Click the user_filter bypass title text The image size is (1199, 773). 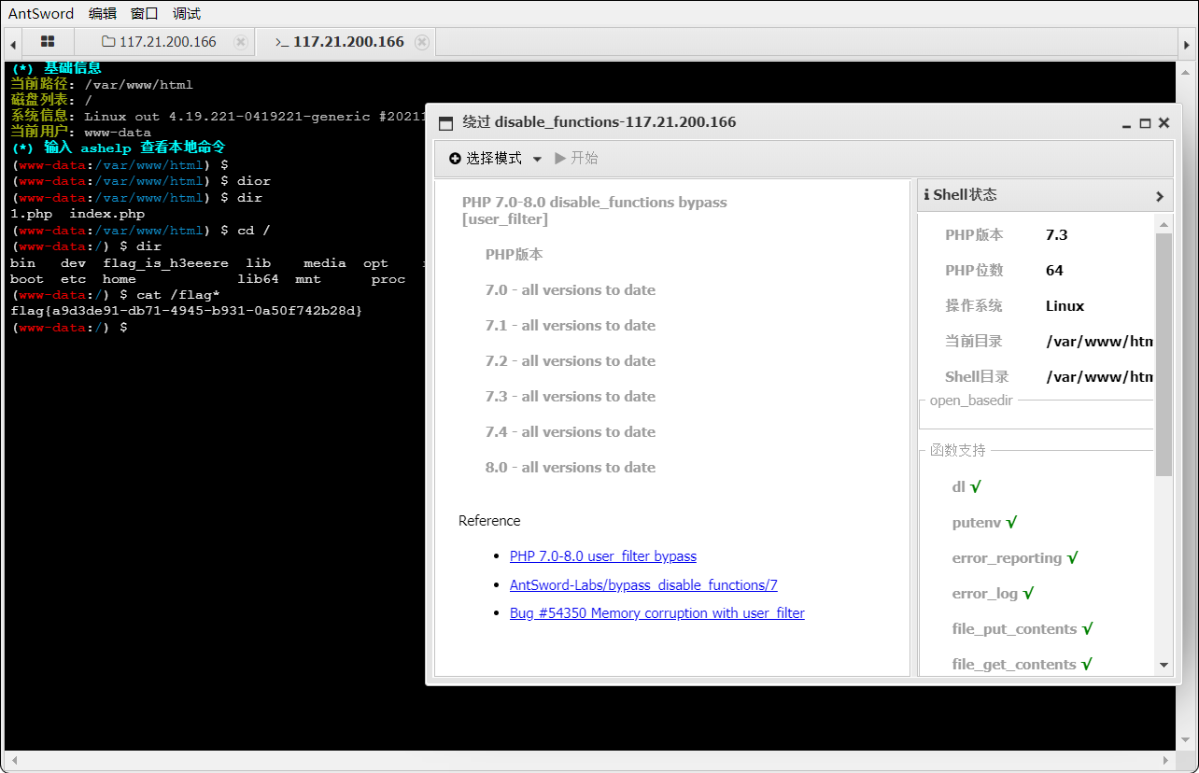click(594, 211)
